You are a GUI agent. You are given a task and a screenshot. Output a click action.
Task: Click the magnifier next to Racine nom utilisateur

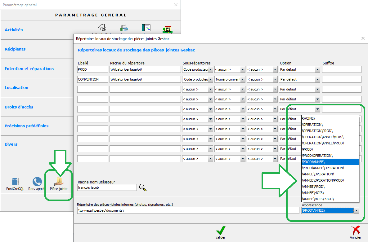(x=142, y=187)
